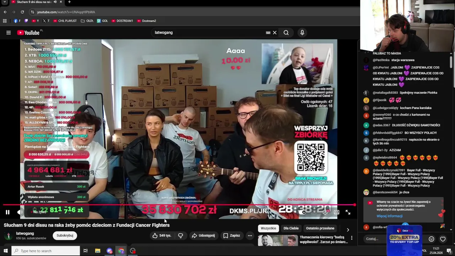
Task: Select the Wszystkie filter chip
Action: click(x=268, y=228)
